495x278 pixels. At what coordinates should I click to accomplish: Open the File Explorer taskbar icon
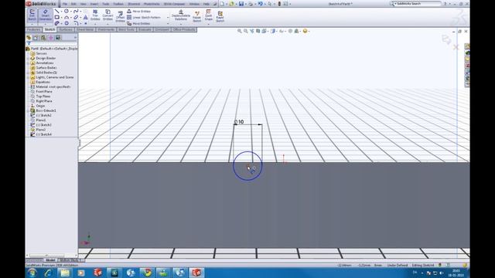point(65,273)
